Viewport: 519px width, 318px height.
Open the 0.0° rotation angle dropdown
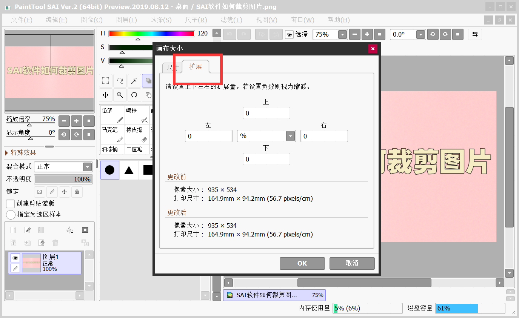tap(421, 34)
